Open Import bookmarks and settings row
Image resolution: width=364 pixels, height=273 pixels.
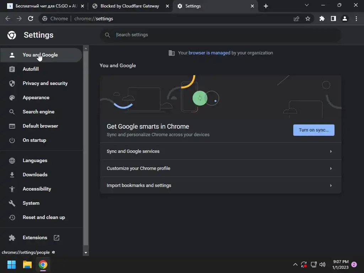(x=220, y=186)
